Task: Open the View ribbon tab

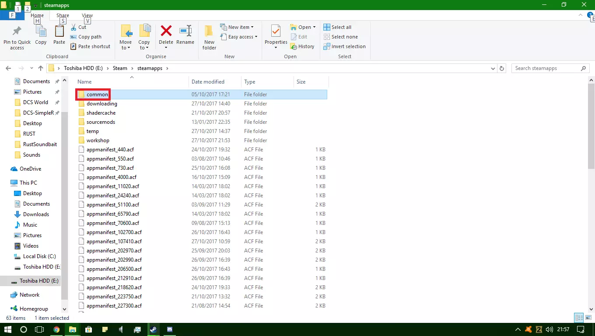Action: click(x=87, y=15)
